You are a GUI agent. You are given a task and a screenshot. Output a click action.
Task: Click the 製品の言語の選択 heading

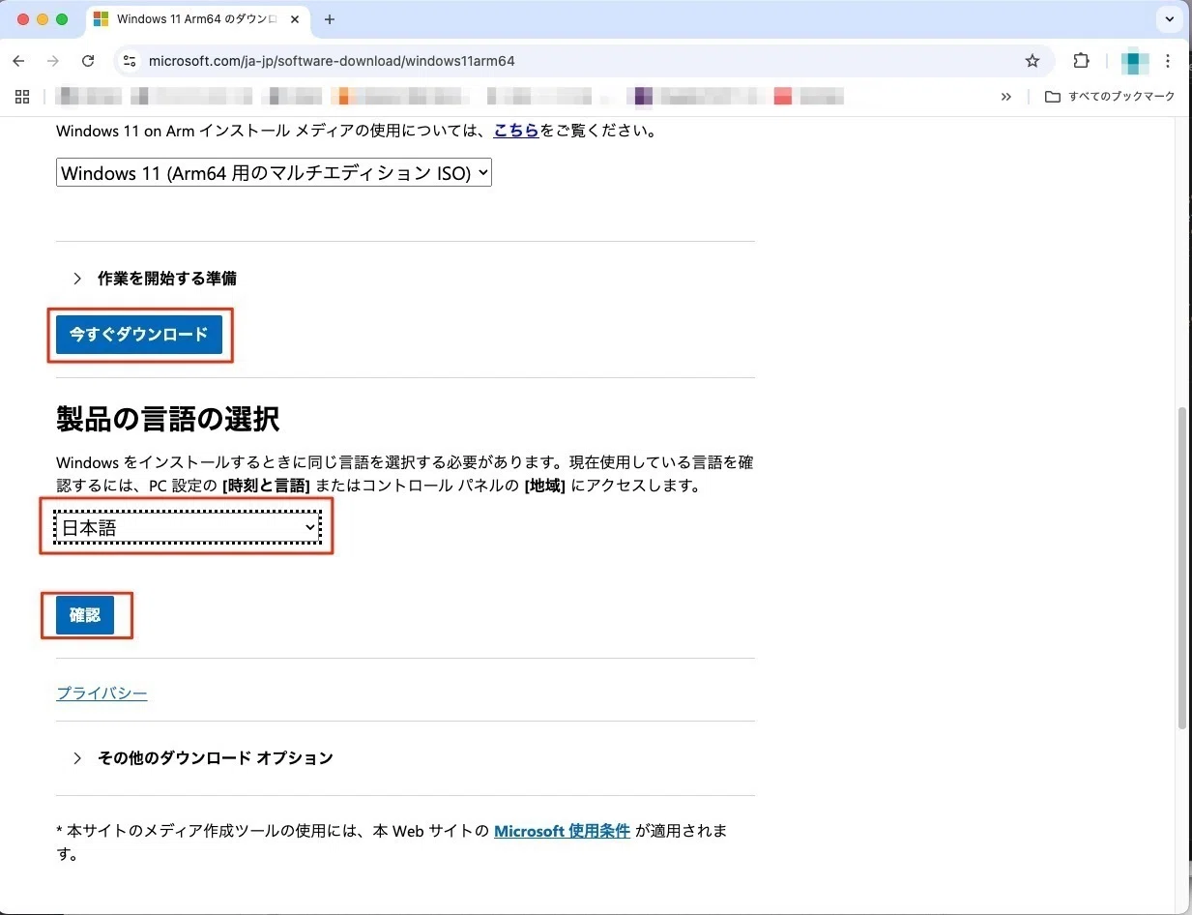point(168,420)
